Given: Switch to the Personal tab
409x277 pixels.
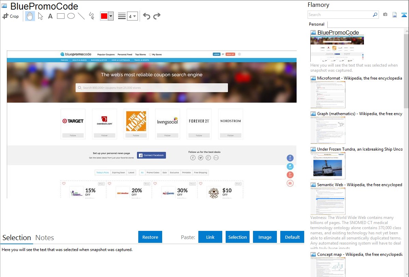Looking at the screenshot, I should click(317, 24).
